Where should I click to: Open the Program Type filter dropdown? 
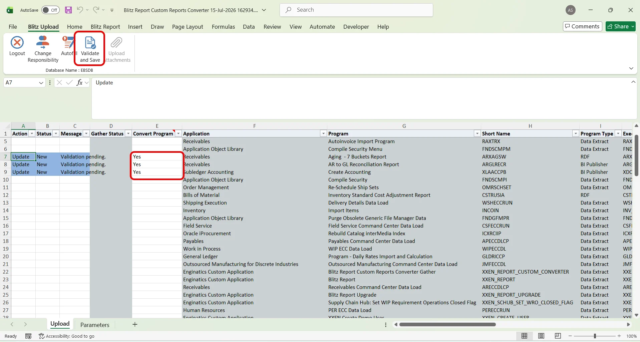(x=618, y=133)
